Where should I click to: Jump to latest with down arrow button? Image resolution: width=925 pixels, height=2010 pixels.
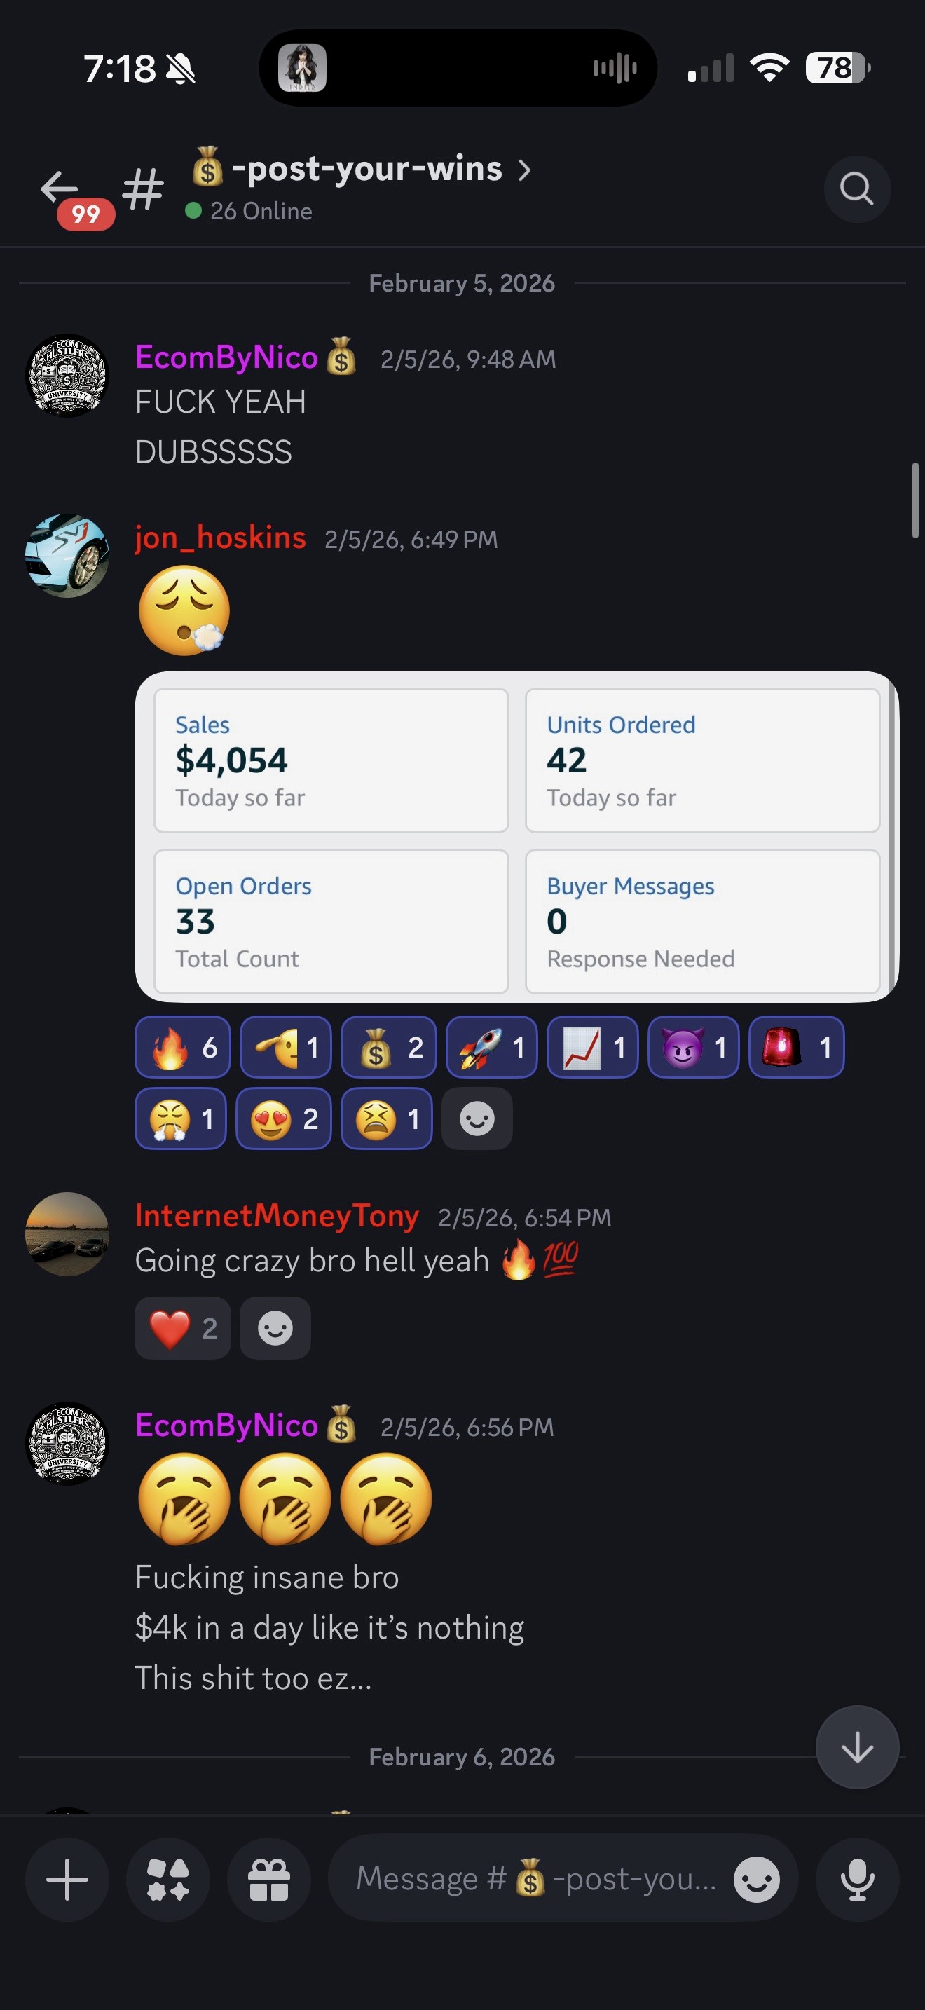(x=857, y=1747)
